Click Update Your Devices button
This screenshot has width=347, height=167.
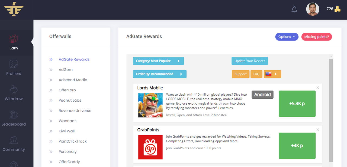coord(250,61)
